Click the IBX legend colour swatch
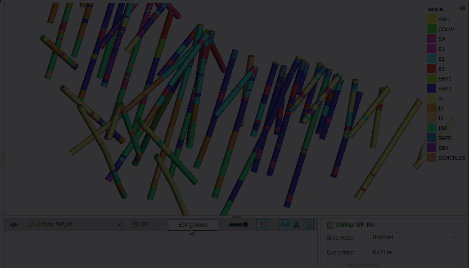 pyautogui.click(x=432, y=128)
